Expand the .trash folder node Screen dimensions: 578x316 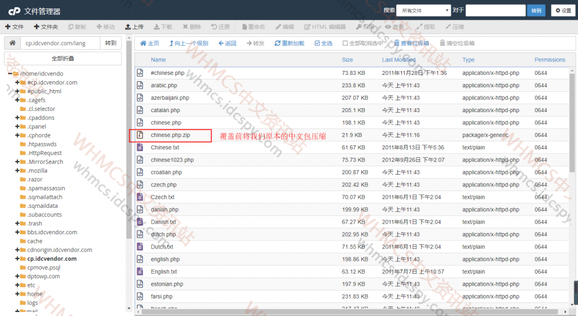[17, 223]
